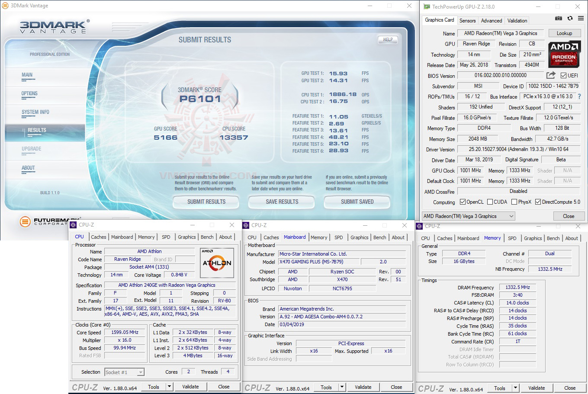The image size is (588, 394).
Task: Open 3DMark Help
Action: point(388,39)
